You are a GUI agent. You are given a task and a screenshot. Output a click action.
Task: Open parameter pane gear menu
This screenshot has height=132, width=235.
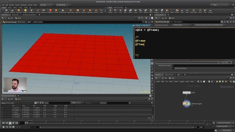click(x=222, y=22)
